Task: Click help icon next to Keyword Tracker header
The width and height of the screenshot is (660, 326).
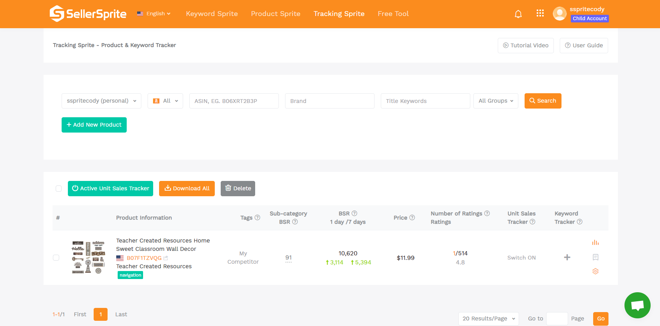Action: 580,222
